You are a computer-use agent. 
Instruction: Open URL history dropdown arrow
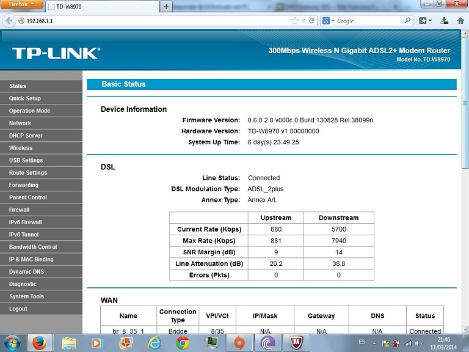304,21
